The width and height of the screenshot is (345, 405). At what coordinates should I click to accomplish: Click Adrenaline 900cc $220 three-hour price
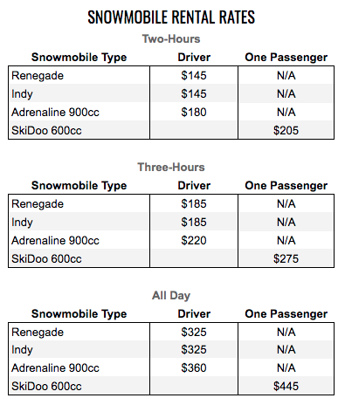[x=194, y=241]
